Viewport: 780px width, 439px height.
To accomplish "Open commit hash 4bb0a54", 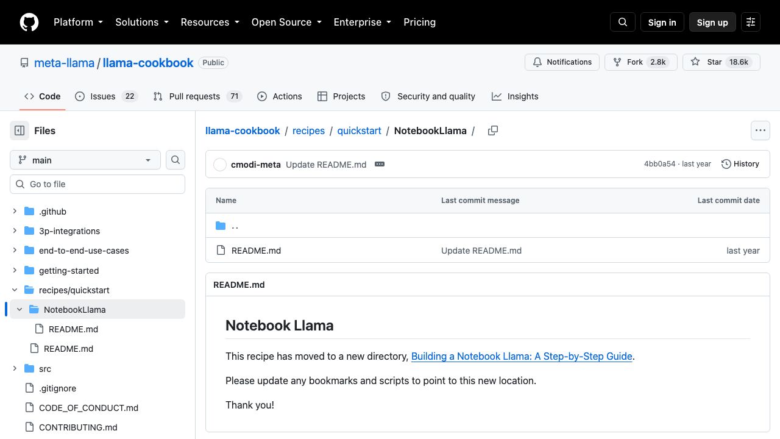I will click(x=659, y=164).
